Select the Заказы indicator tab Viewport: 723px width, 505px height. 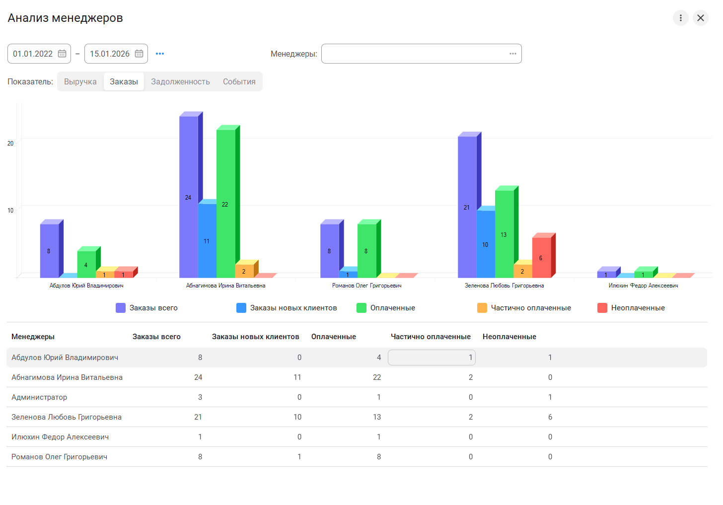[x=124, y=81]
